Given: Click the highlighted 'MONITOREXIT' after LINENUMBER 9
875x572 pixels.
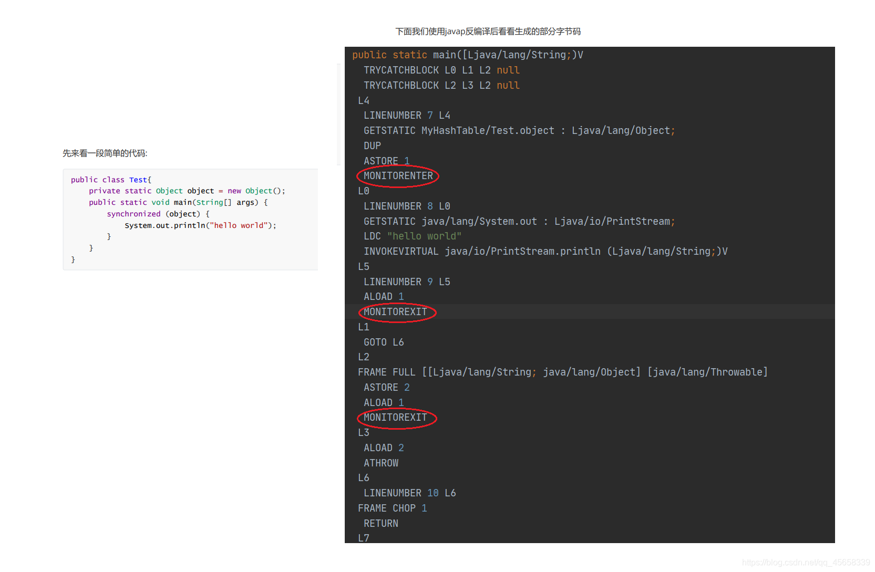Looking at the screenshot, I should (x=395, y=312).
